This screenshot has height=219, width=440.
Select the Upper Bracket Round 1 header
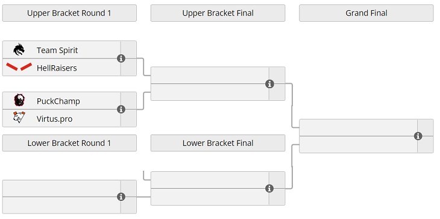tap(69, 13)
